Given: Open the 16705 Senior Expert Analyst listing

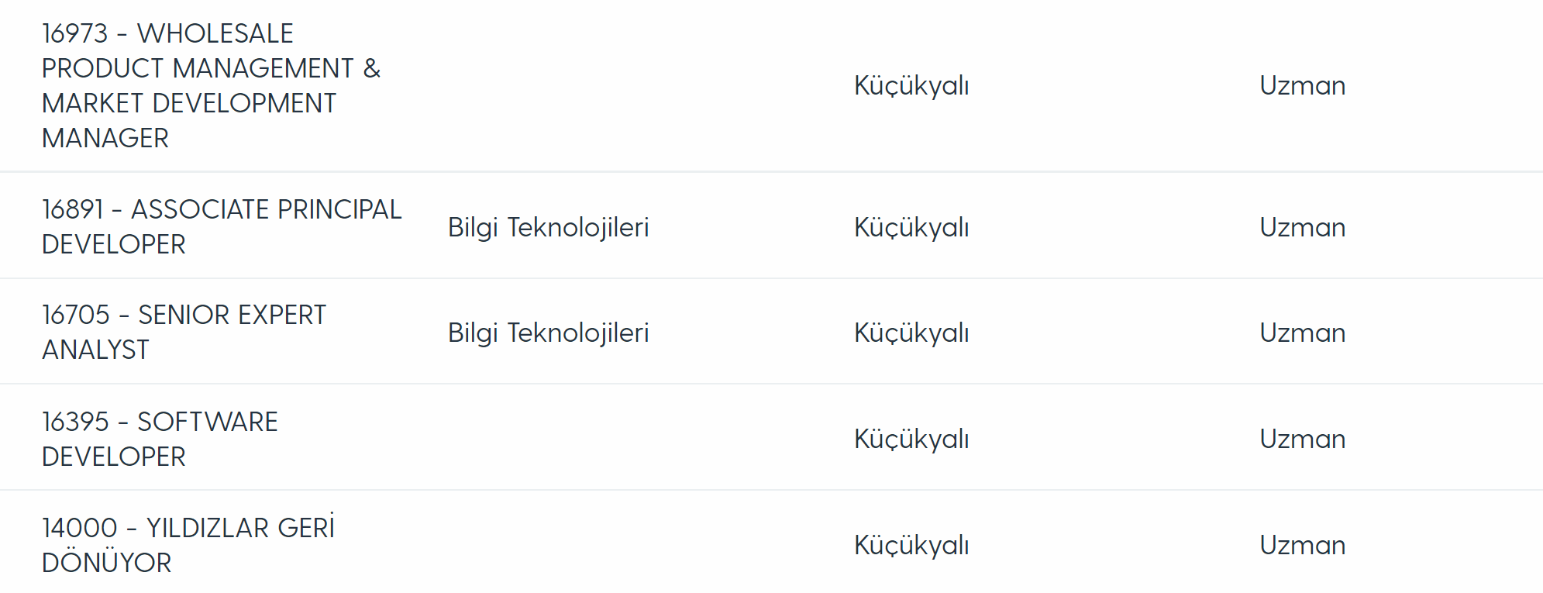Looking at the screenshot, I should 184,332.
